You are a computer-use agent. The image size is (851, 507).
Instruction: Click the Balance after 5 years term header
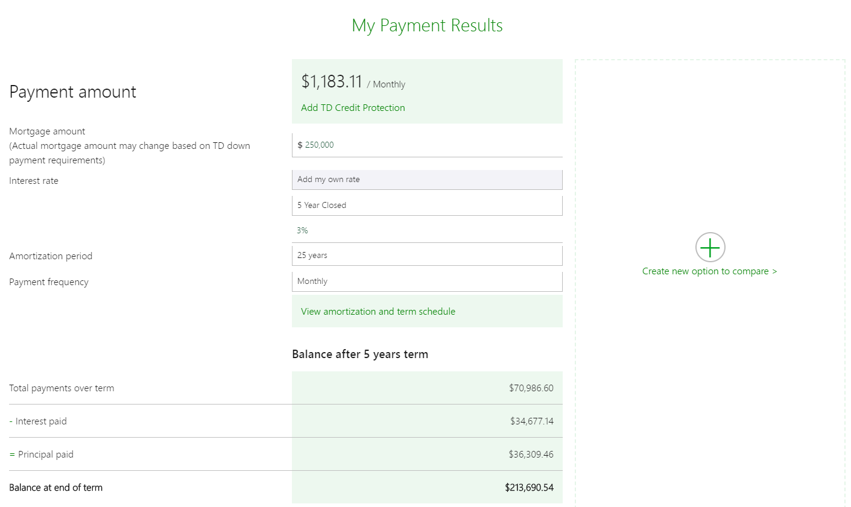(x=359, y=354)
